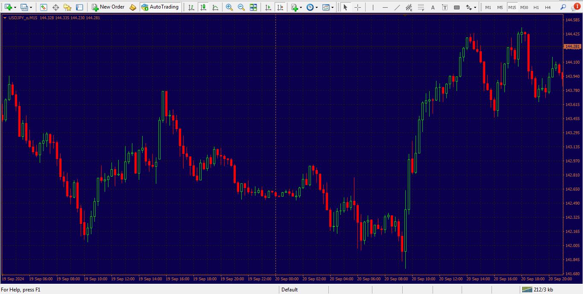The width and height of the screenshot is (583, 294).
Task: Expand the Indicators dropdown arrow
Action: pyautogui.click(x=301, y=7)
